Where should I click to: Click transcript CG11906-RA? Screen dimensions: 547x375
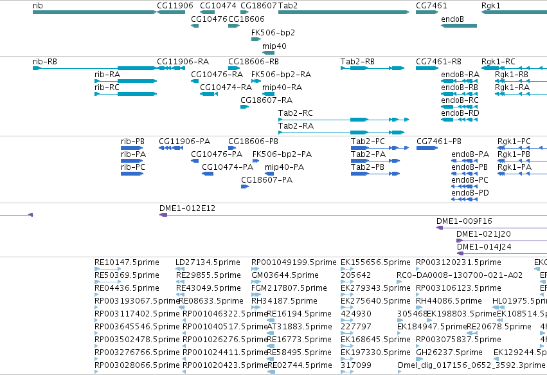tap(183, 62)
